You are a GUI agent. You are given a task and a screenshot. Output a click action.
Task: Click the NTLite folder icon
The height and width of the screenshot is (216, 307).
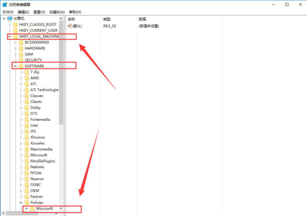pos(27,173)
